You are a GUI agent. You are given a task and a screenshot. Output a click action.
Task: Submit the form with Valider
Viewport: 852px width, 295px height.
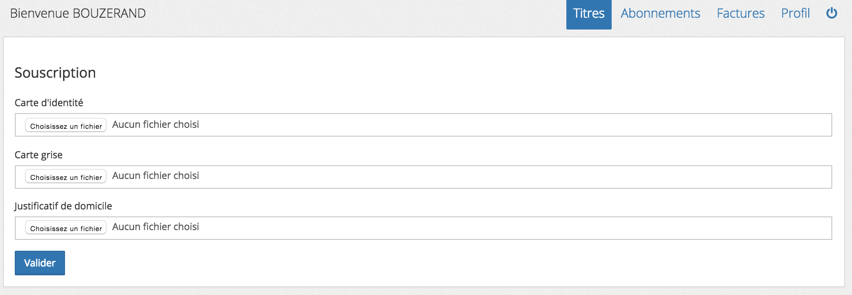tap(40, 263)
